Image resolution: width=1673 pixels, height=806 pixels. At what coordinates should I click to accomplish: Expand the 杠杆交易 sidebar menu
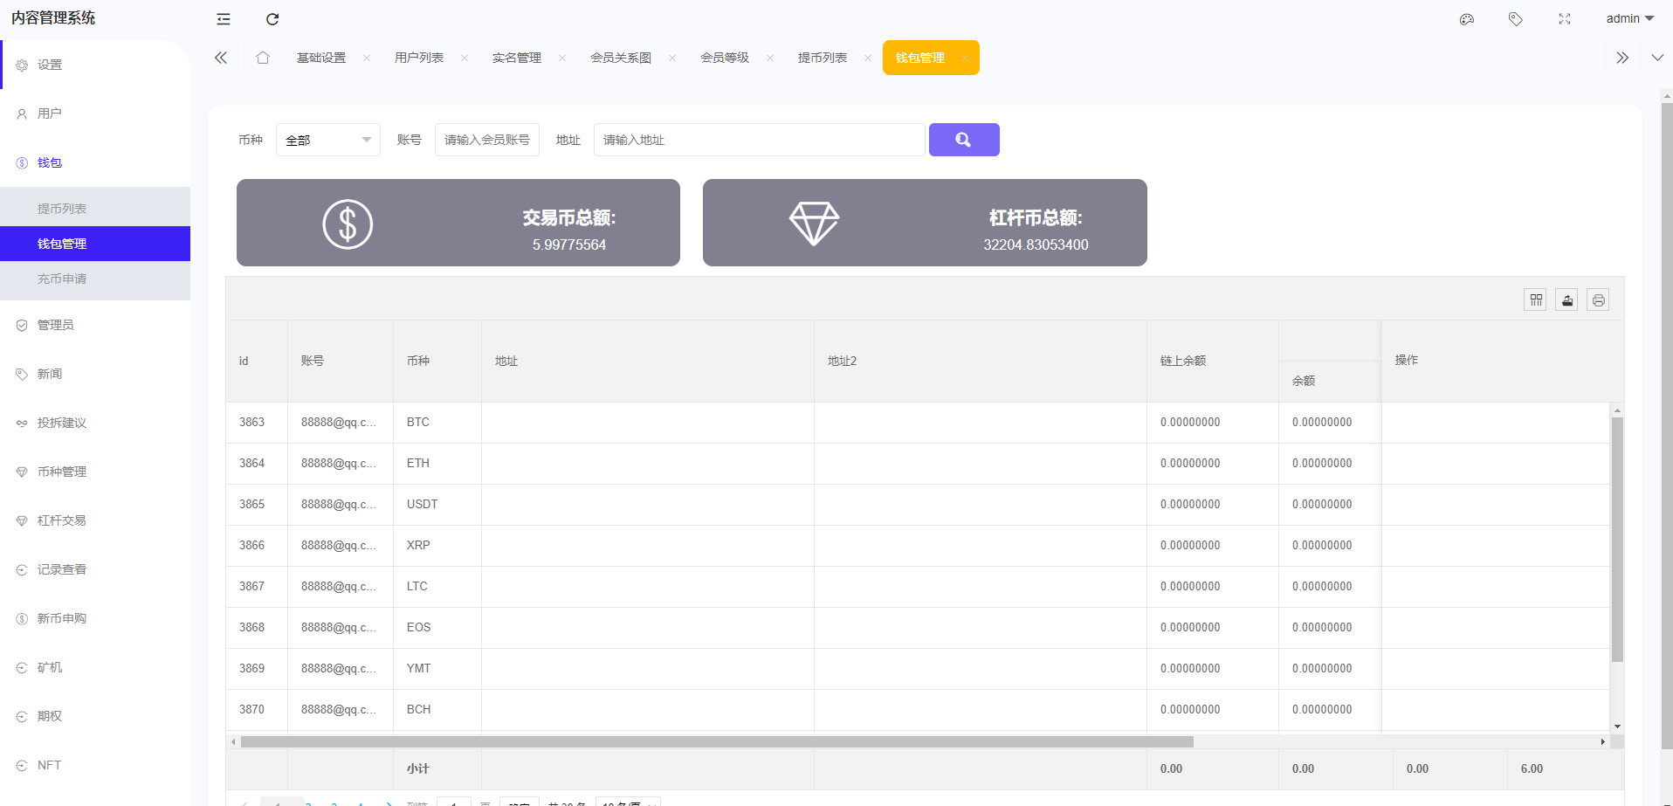click(62, 520)
